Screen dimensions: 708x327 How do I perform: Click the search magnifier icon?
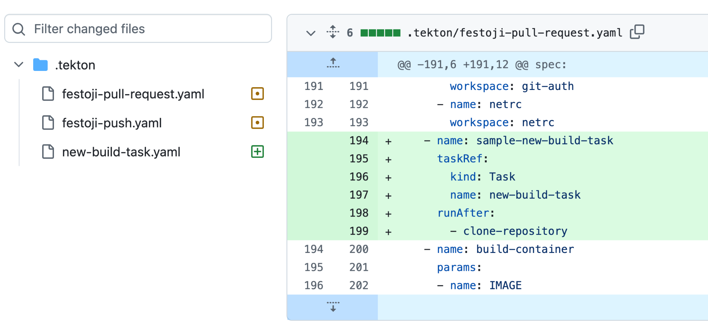(19, 29)
